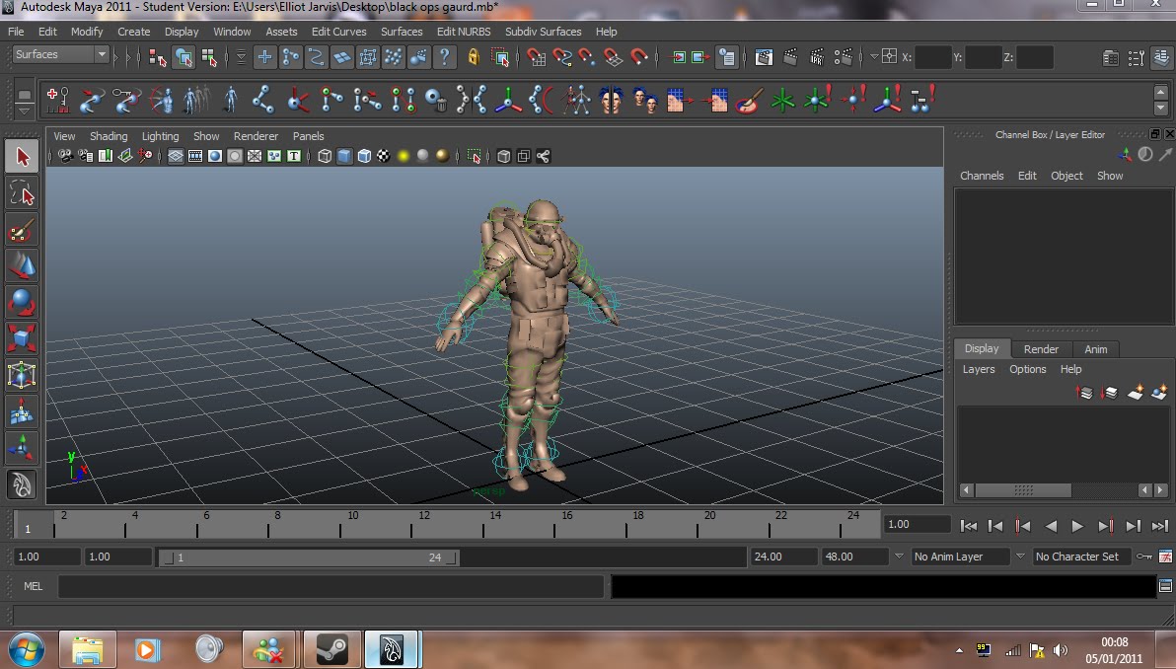The width and height of the screenshot is (1176, 669).
Task: Toggle wireframe display in viewport
Action: [x=325, y=156]
